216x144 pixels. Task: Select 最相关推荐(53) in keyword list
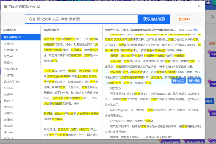pos(21,37)
